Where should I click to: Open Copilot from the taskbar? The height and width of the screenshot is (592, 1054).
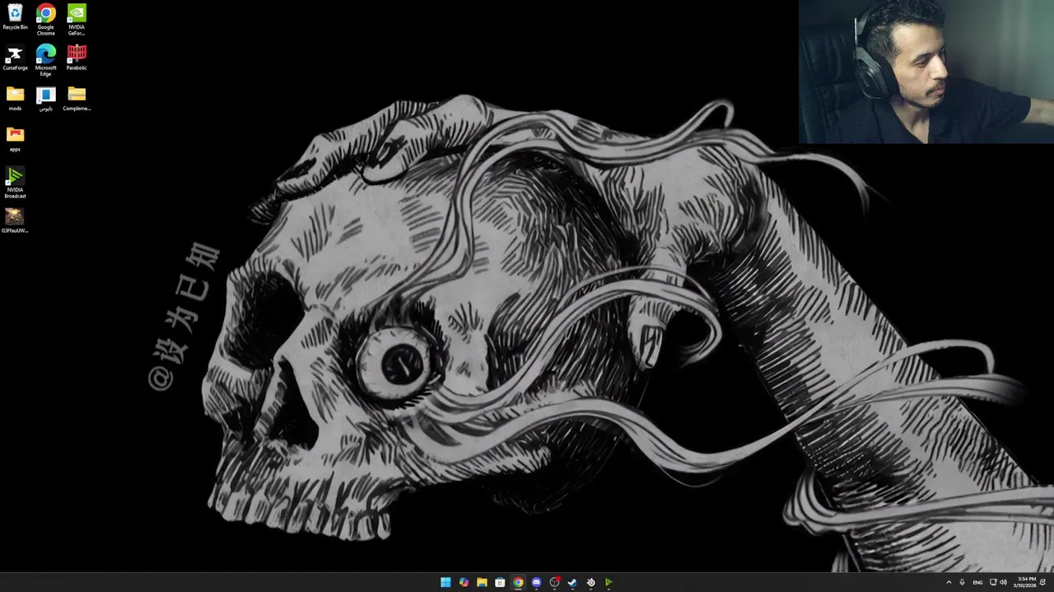click(464, 582)
